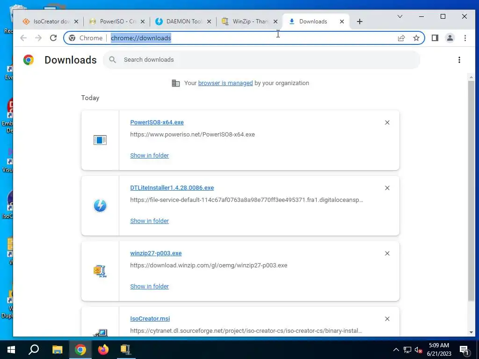Open the Chrome profile avatar
Viewport: 479px width, 359px height.
coord(450,38)
